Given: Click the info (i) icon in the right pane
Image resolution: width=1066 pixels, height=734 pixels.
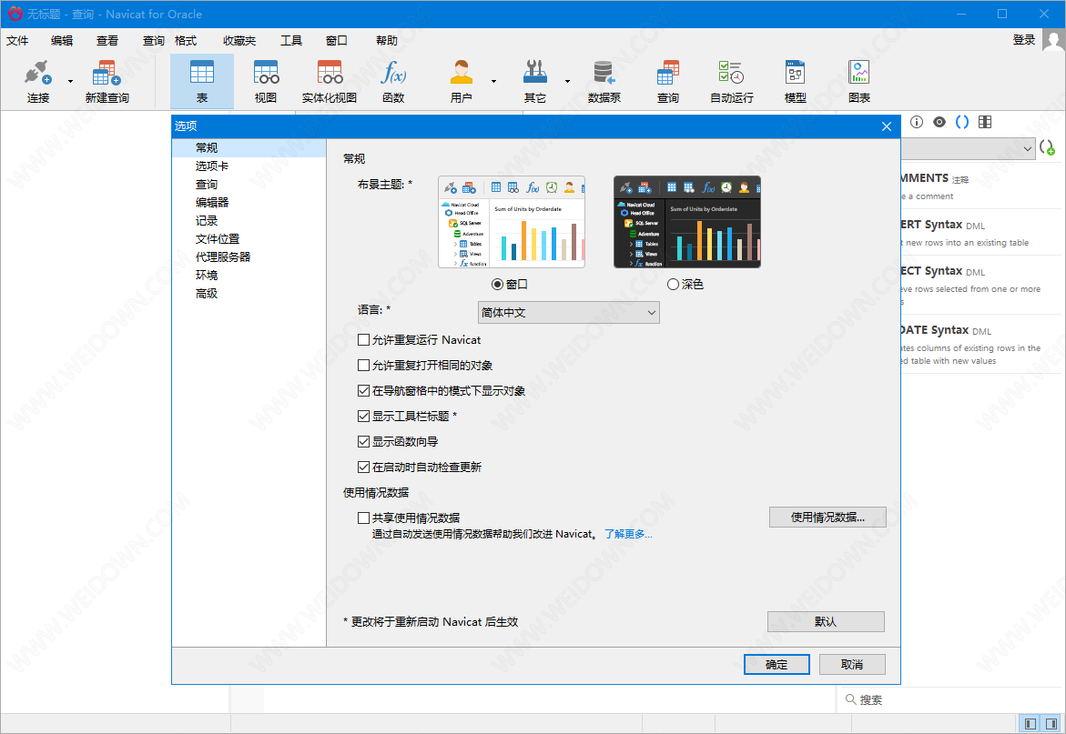Looking at the screenshot, I should click(x=917, y=122).
